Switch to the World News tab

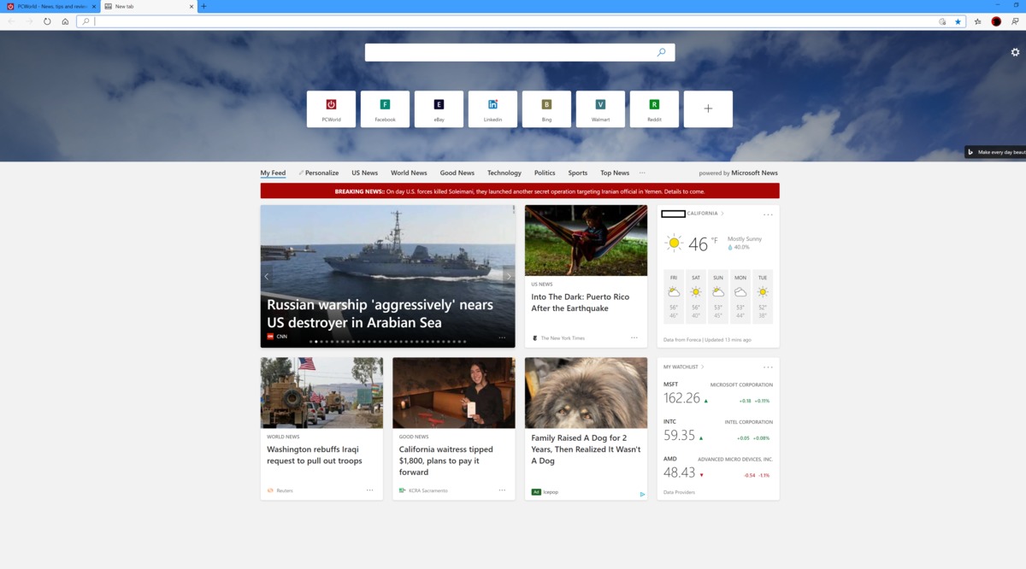coord(409,173)
